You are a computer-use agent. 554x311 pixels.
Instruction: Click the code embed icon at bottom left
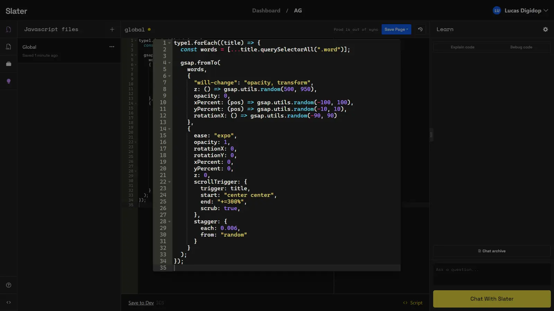click(x=8, y=302)
